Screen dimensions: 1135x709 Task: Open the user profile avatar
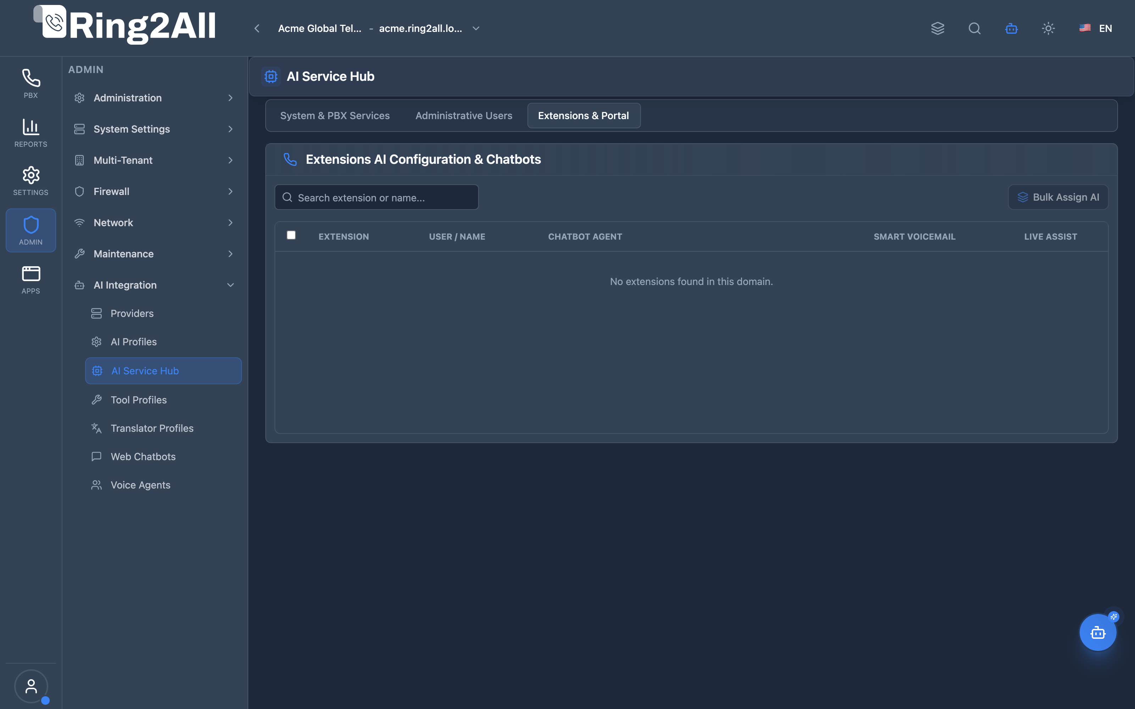click(31, 686)
